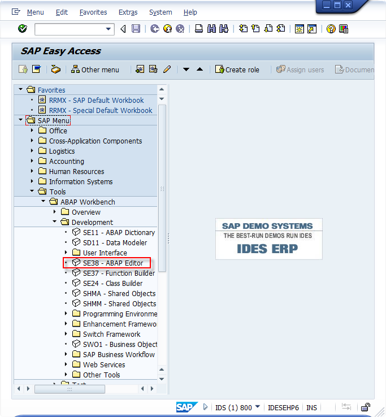Expand the Accounting folder
Viewport: 386px width, 417px height.
point(32,161)
